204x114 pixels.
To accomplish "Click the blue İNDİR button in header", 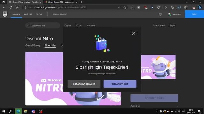I will [194, 14].
